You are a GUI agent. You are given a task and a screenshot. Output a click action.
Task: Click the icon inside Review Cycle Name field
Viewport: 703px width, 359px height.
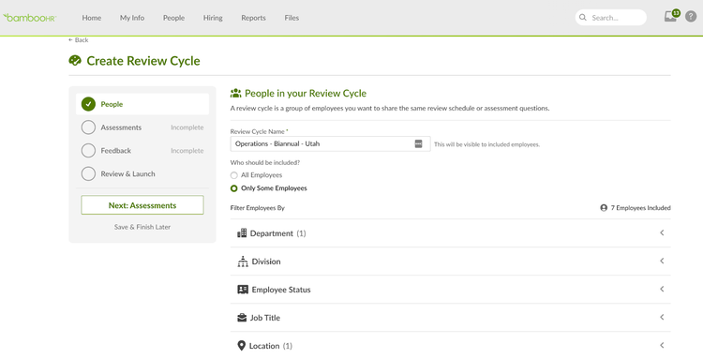pos(418,143)
